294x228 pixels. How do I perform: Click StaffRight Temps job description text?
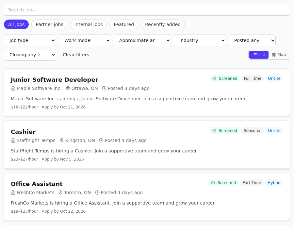104,151
